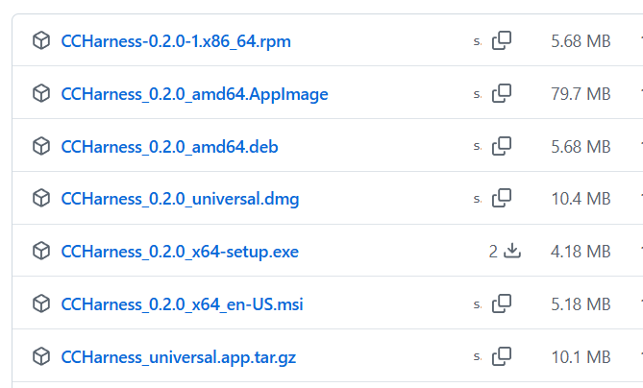Copy SHA for CCHarness_0.2.0_x64_en-US.msi

click(x=502, y=303)
